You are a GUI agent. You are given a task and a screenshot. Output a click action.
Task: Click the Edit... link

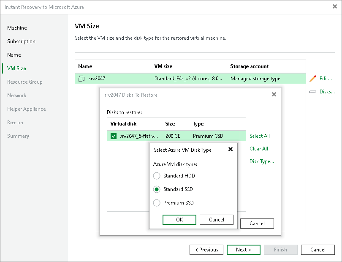[x=326, y=79]
